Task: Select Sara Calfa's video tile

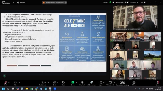Action: coord(135,65)
